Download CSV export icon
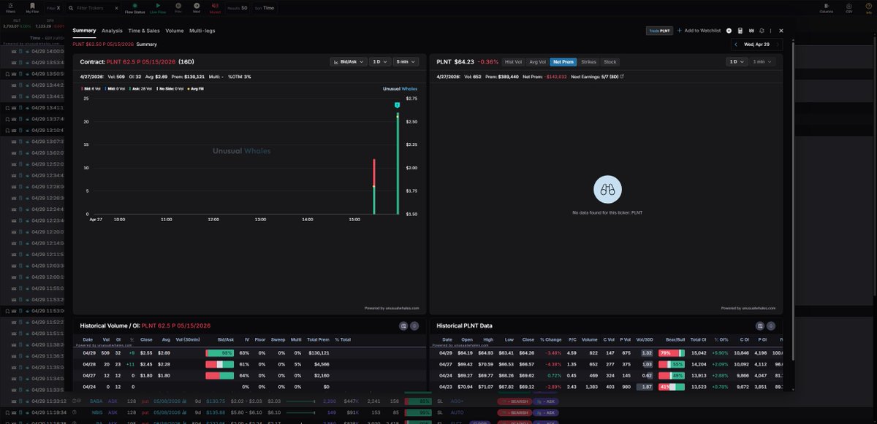 [x=848, y=7]
